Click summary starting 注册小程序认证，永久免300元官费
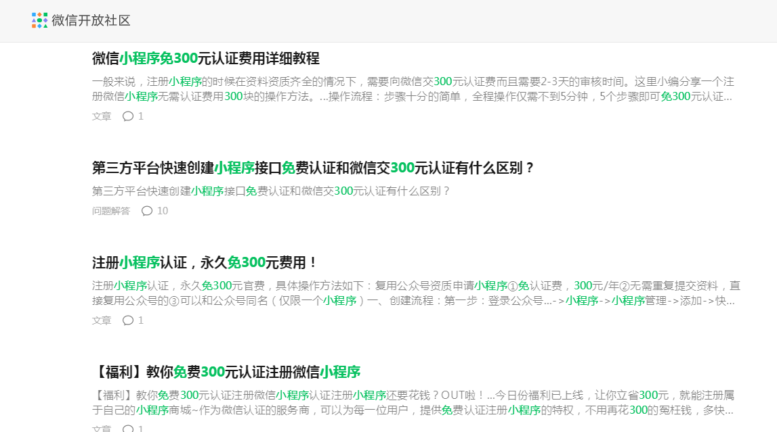This screenshot has height=432, width=777. pyautogui.click(x=416, y=293)
